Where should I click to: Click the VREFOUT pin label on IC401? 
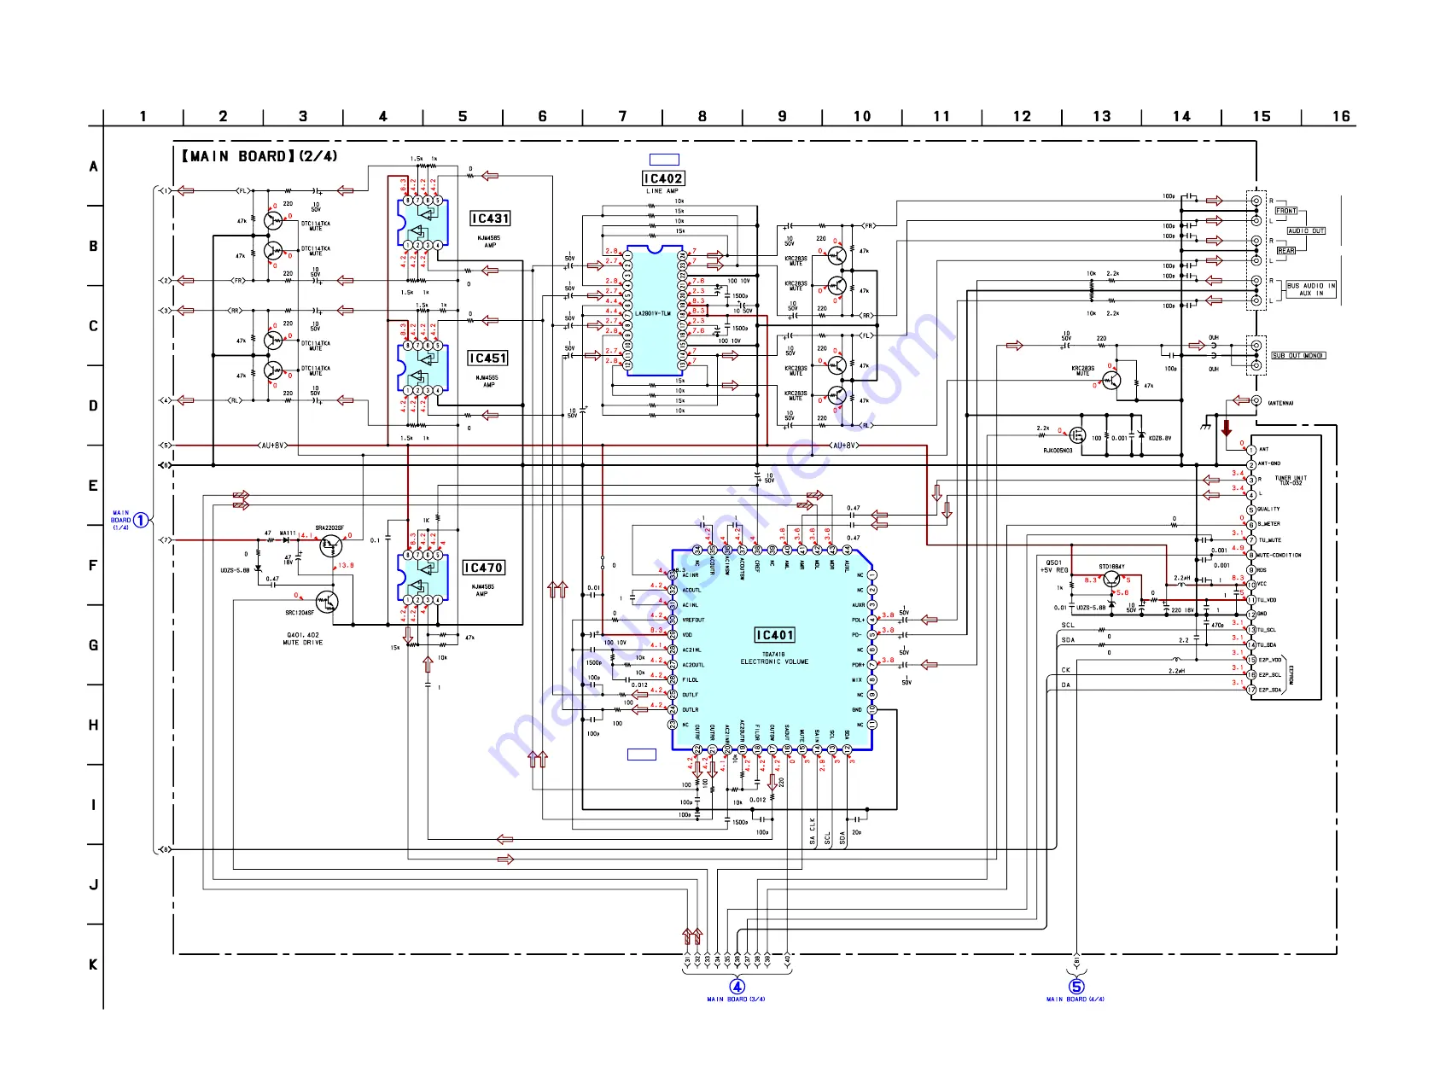pyautogui.click(x=694, y=621)
